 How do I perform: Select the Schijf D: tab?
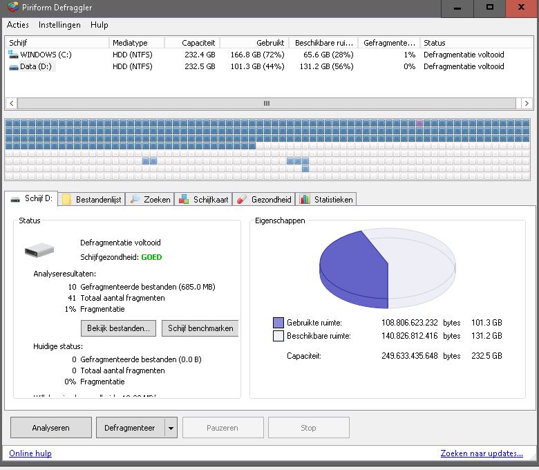tap(31, 198)
